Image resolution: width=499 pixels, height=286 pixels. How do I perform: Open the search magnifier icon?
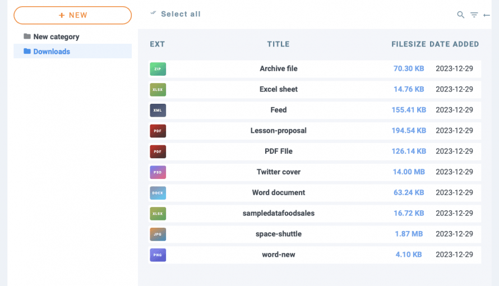tap(461, 15)
